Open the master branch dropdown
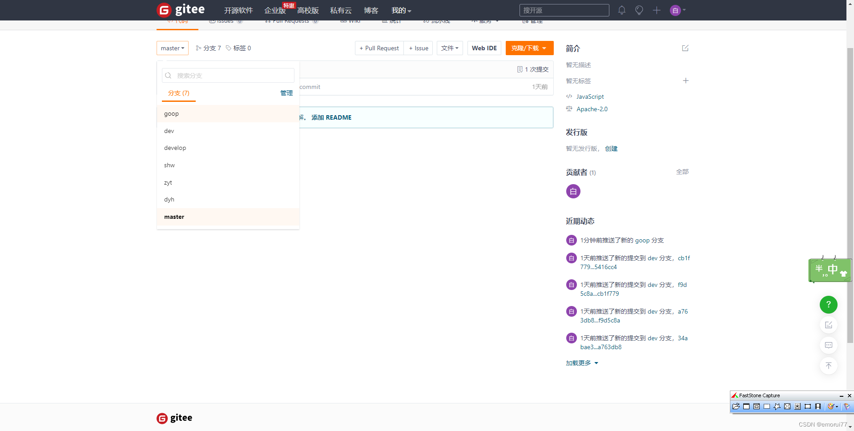Image resolution: width=854 pixels, height=431 pixels. tap(173, 48)
